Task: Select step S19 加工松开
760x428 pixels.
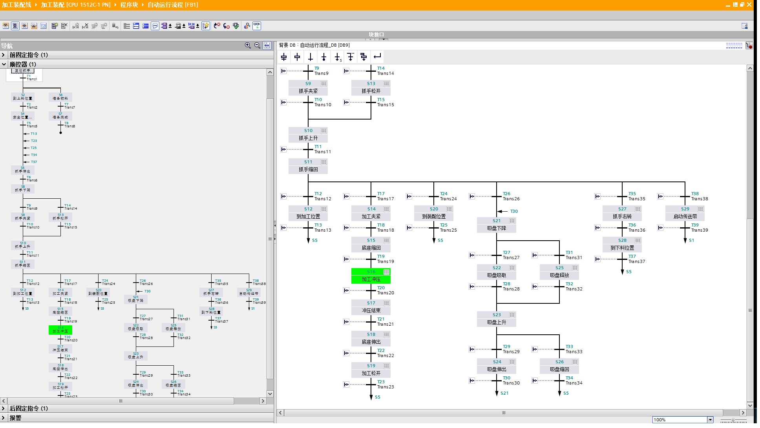Action: click(x=371, y=370)
